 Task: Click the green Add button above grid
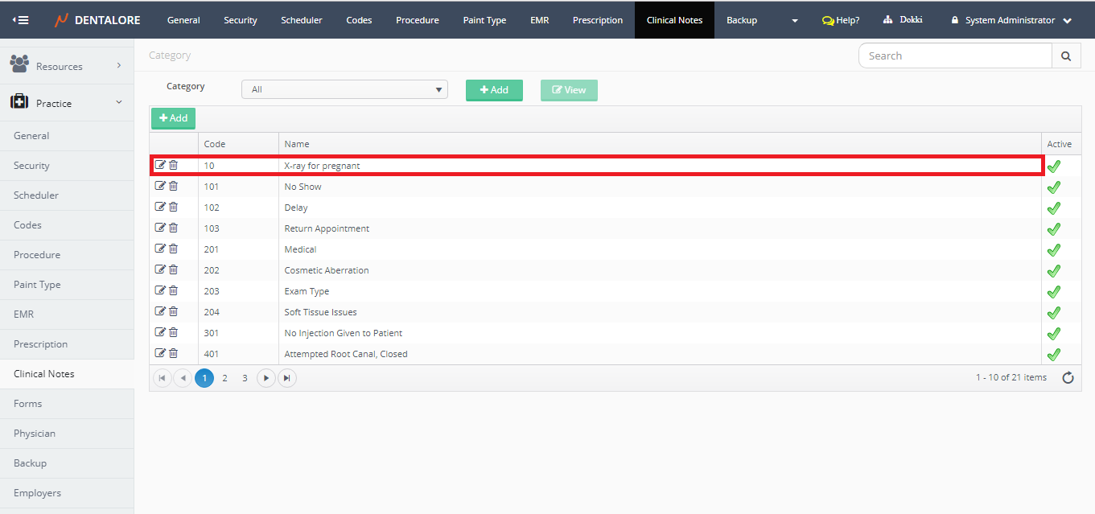click(173, 118)
